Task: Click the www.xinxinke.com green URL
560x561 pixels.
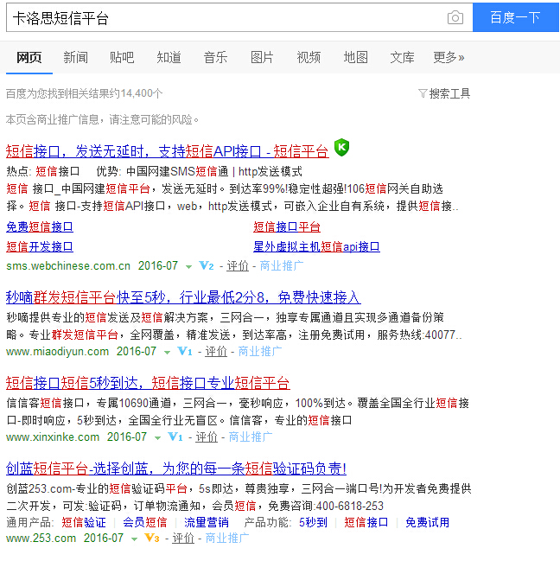Action: coord(53,437)
